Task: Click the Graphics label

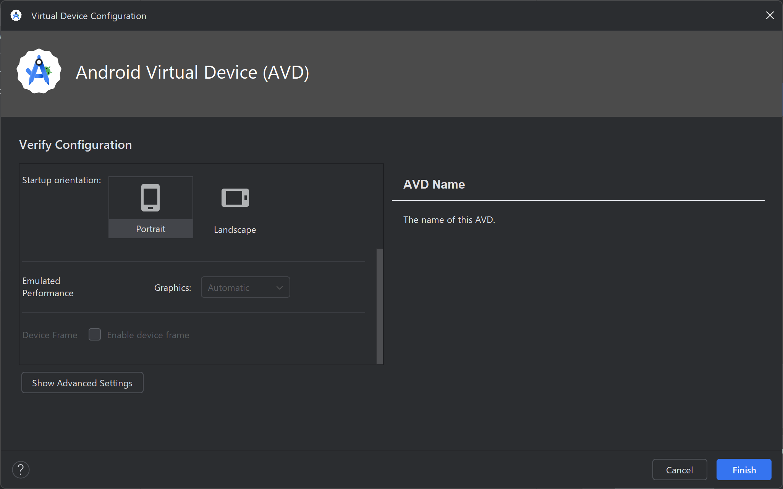Action: pyautogui.click(x=173, y=288)
